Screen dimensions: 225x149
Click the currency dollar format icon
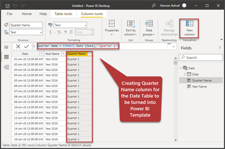[x=50, y=32]
